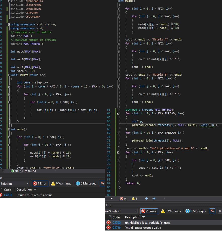Click the green check icon beside No issues found
Screen dimensions: 222x231
point(12,171)
